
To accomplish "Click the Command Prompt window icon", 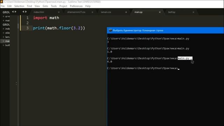I will [111, 30].
